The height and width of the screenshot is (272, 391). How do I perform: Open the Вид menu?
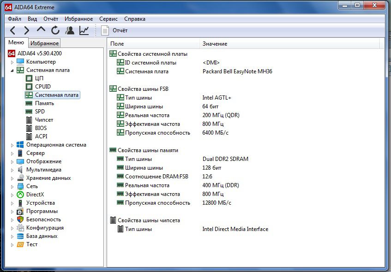[32, 19]
